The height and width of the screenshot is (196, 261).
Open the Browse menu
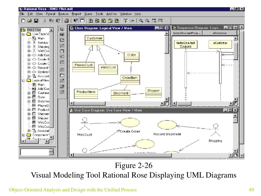pos(63,14)
